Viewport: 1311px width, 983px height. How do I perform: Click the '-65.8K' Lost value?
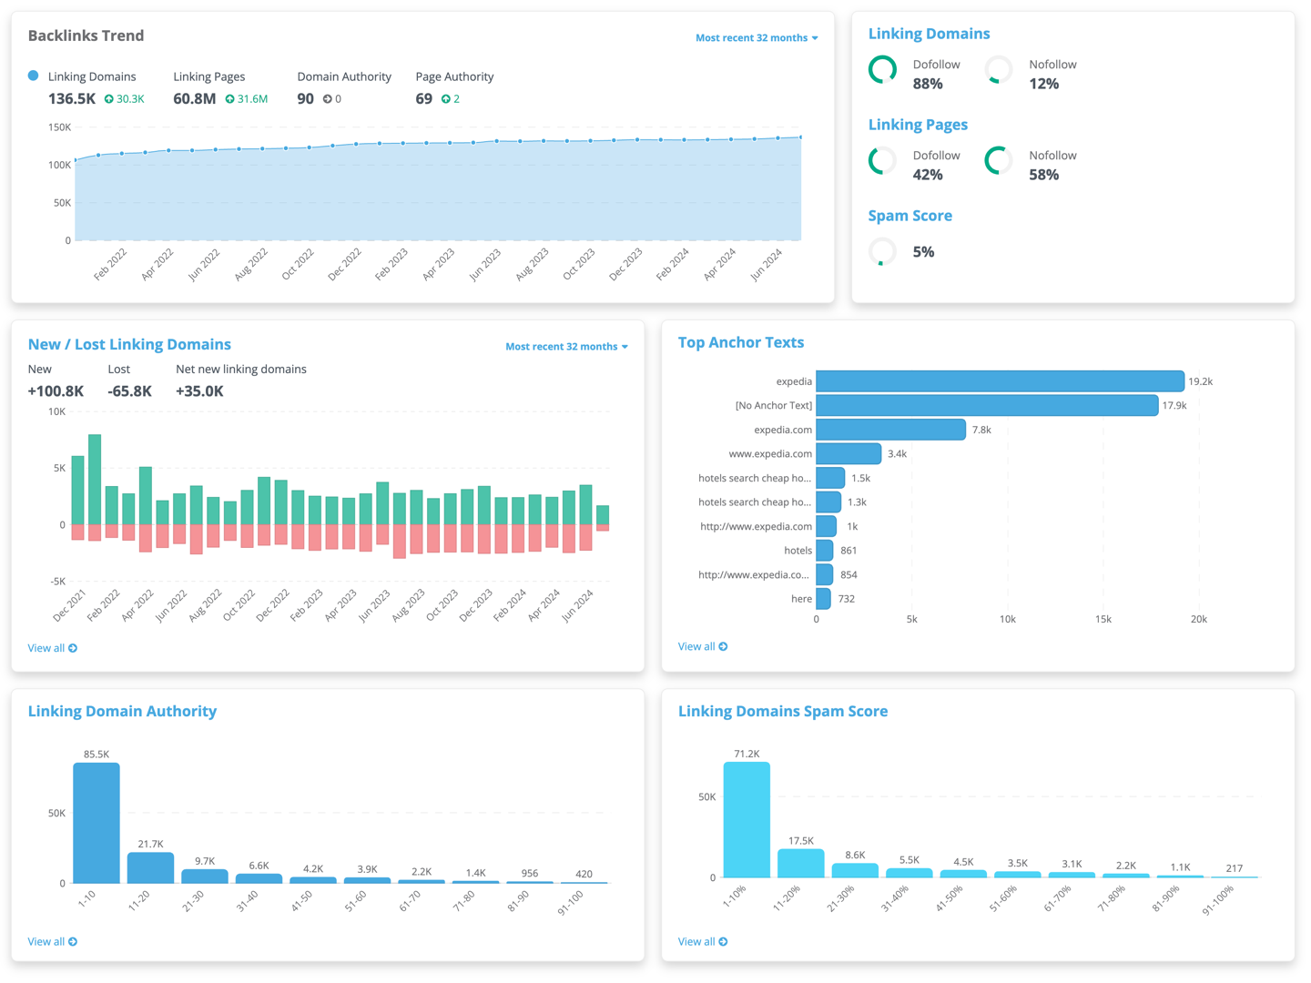click(129, 391)
